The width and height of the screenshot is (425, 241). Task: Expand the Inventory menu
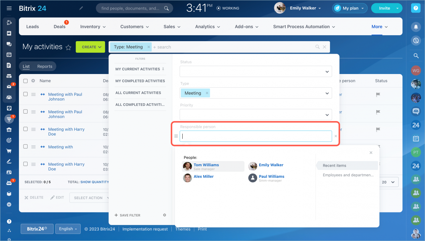[93, 27]
